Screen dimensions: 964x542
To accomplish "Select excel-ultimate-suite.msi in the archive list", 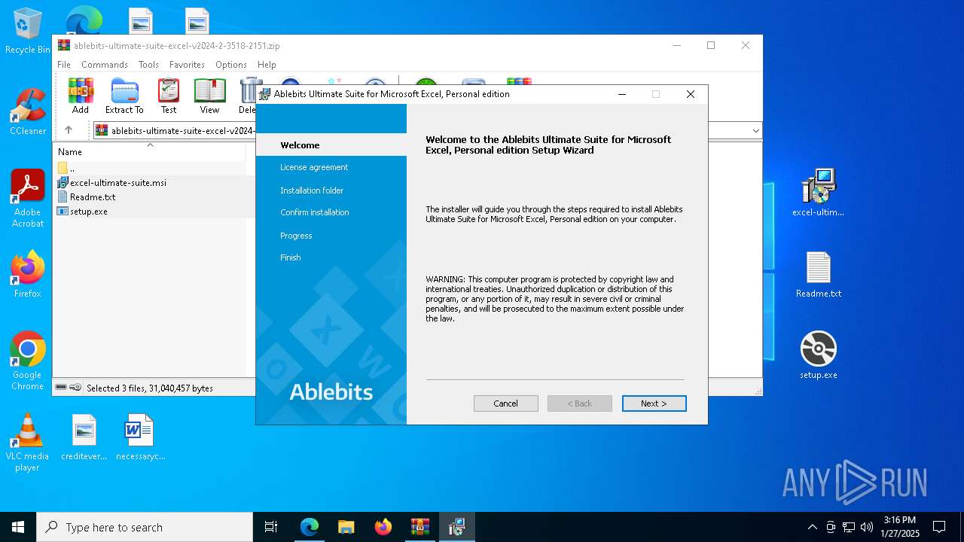I will (x=111, y=182).
